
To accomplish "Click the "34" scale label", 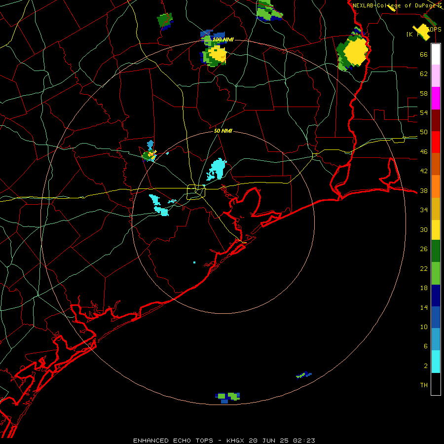I will 424,210.
